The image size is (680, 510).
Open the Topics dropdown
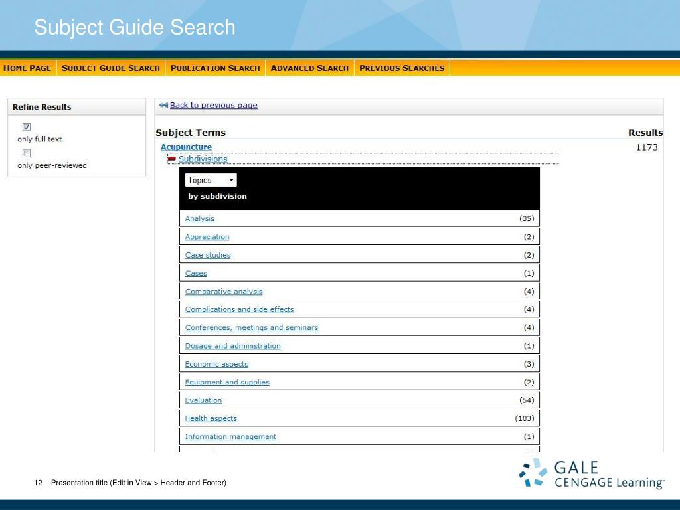[211, 180]
